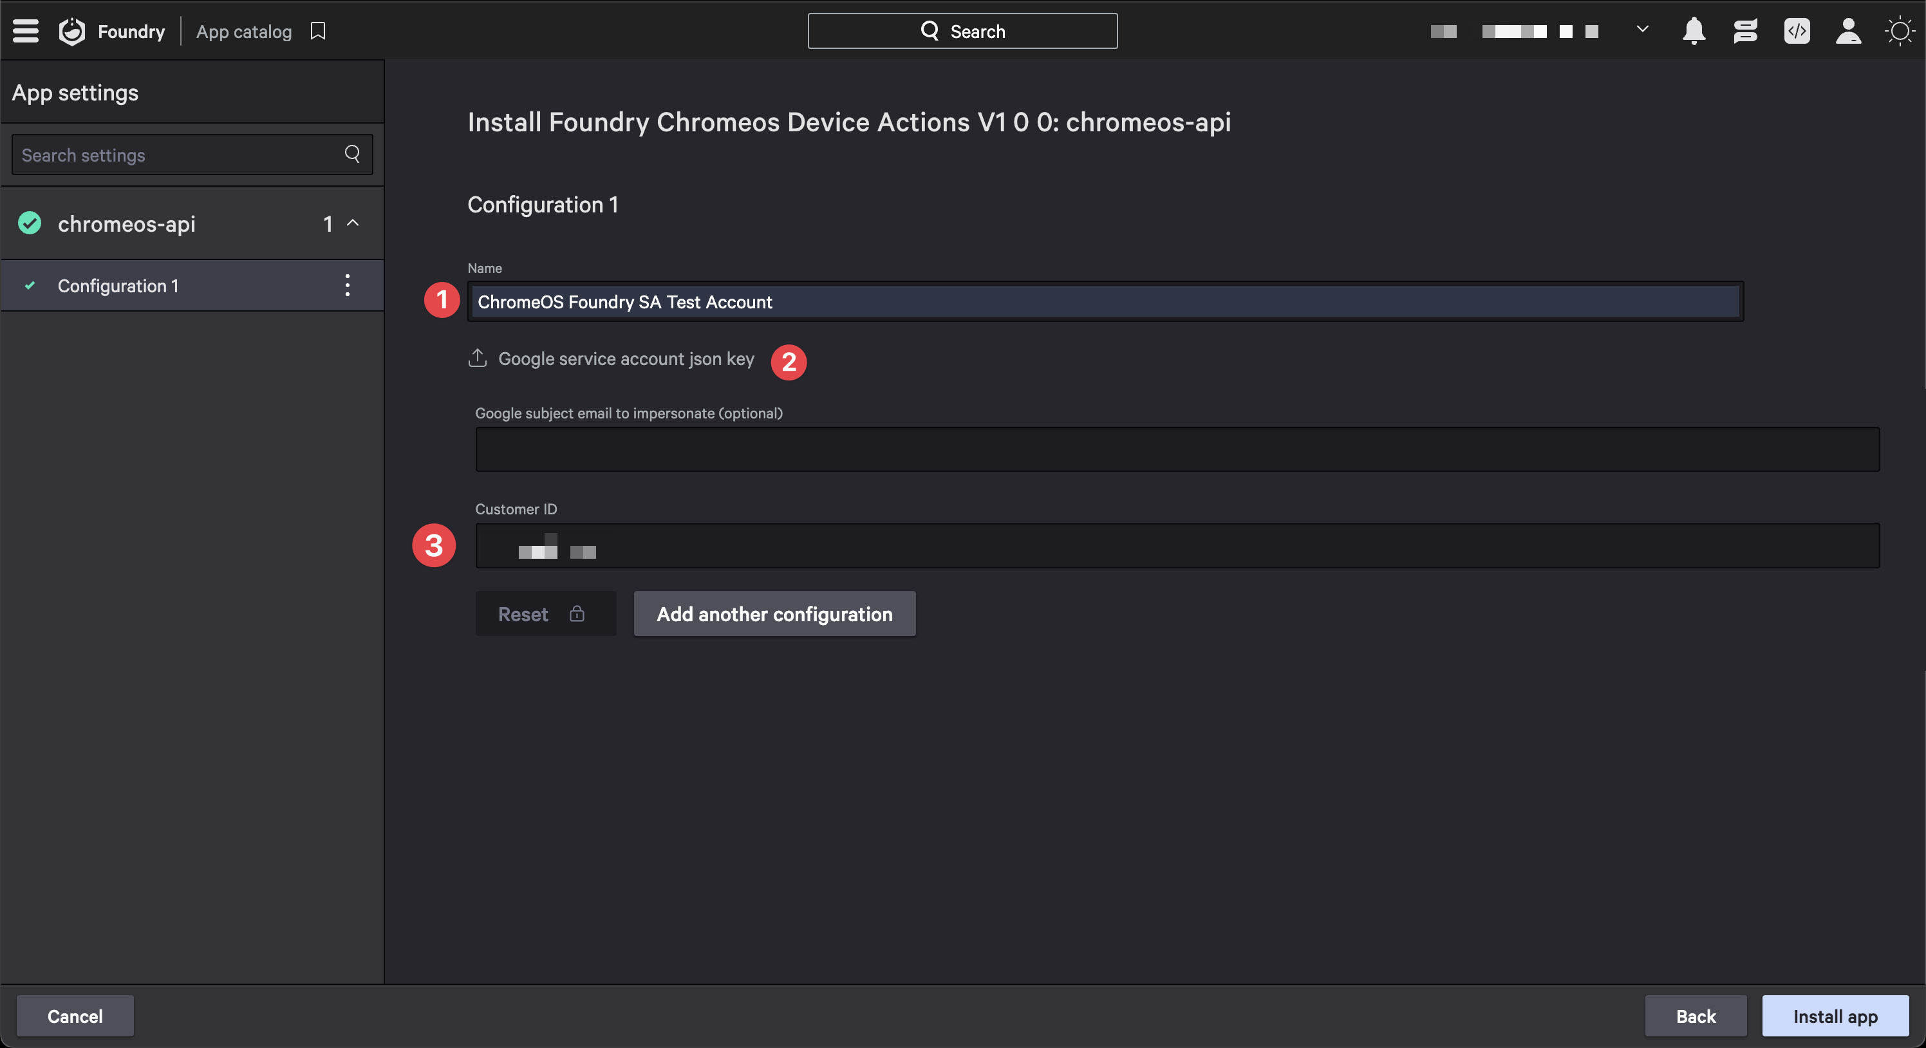Click the green check beside chromeos-api
This screenshot has height=1048, width=1926.
tap(29, 223)
